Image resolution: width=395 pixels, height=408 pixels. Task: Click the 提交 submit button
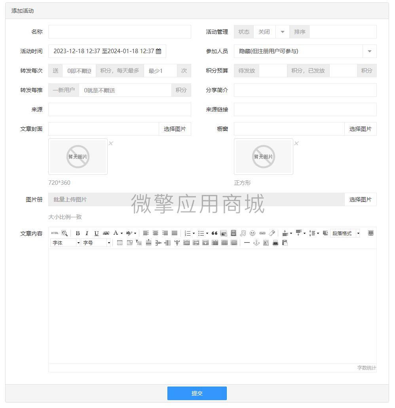pyautogui.click(x=197, y=393)
